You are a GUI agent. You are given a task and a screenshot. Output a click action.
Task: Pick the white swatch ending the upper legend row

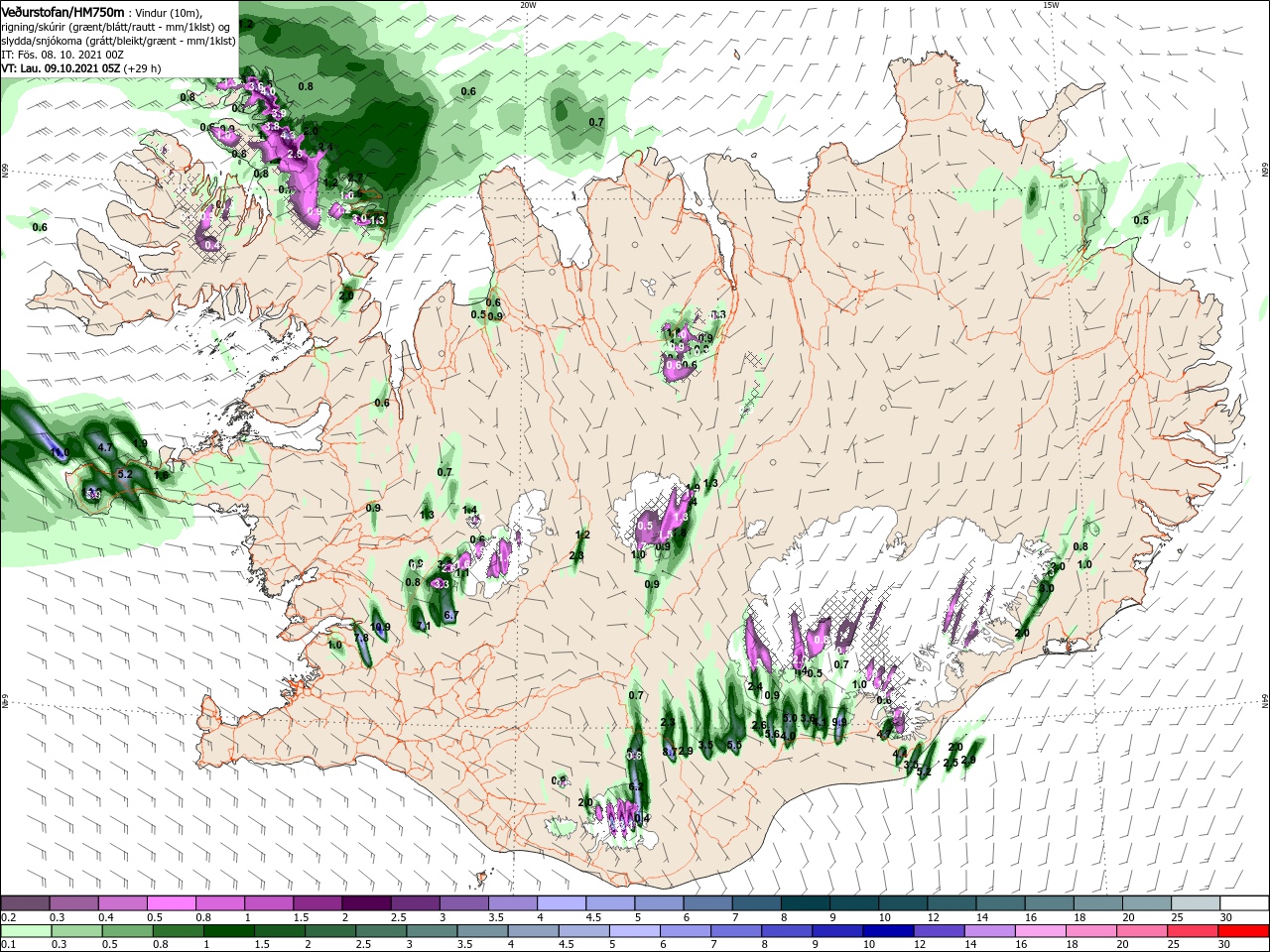[x=1244, y=903]
